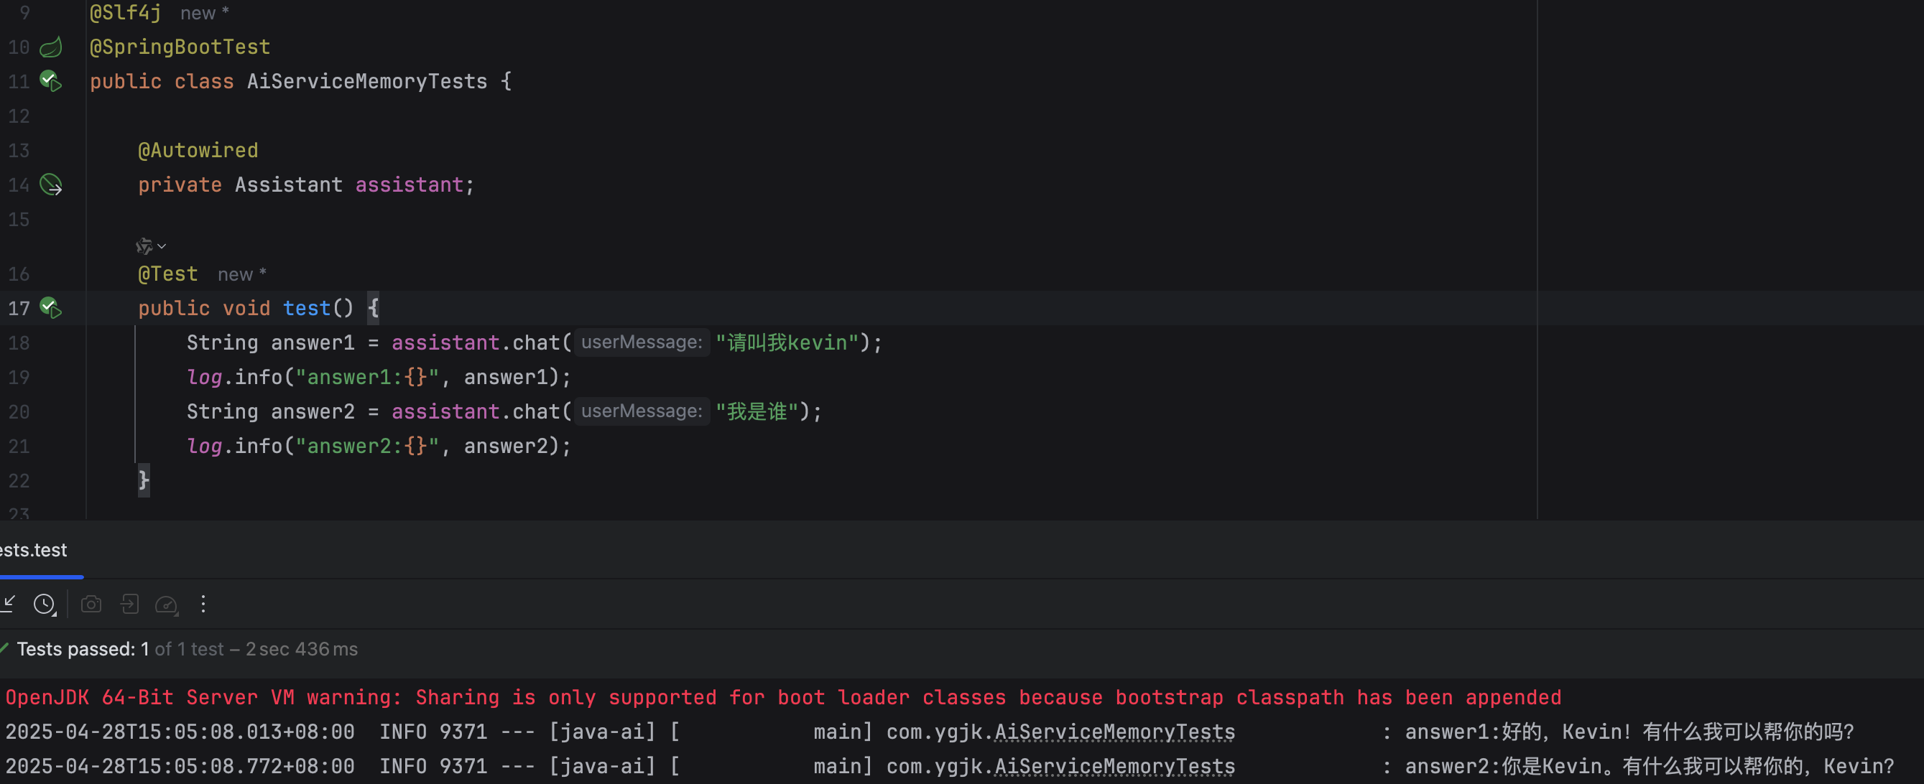Viewport: 1924px width, 784px height.
Task: Select the 'ests.test' run tab
Action: coord(34,550)
